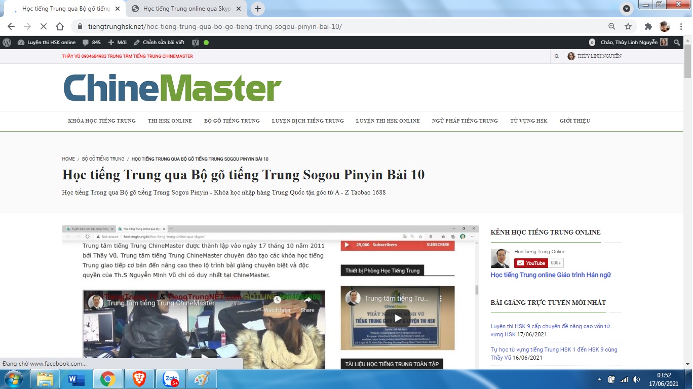Open the zoom magnifier icon in address bar
This screenshot has height=389, width=693.
pos(612,26)
